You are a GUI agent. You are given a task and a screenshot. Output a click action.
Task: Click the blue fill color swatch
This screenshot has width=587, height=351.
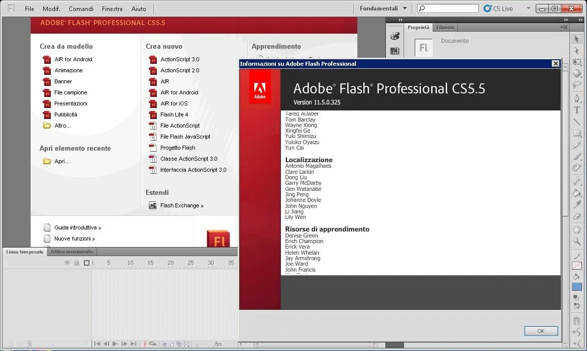[x=577, y=287]
